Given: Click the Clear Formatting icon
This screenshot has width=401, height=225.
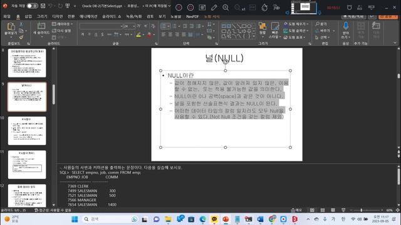Looking at the screenshot, I should tap(153, 26).
